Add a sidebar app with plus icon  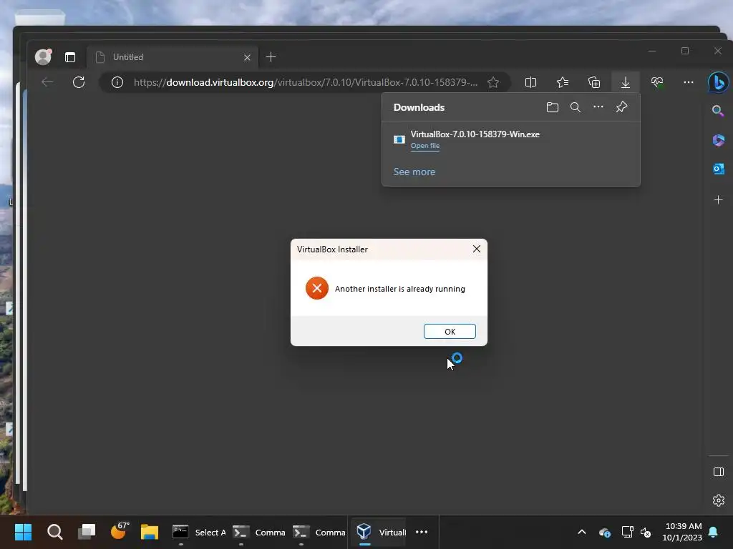719,200
